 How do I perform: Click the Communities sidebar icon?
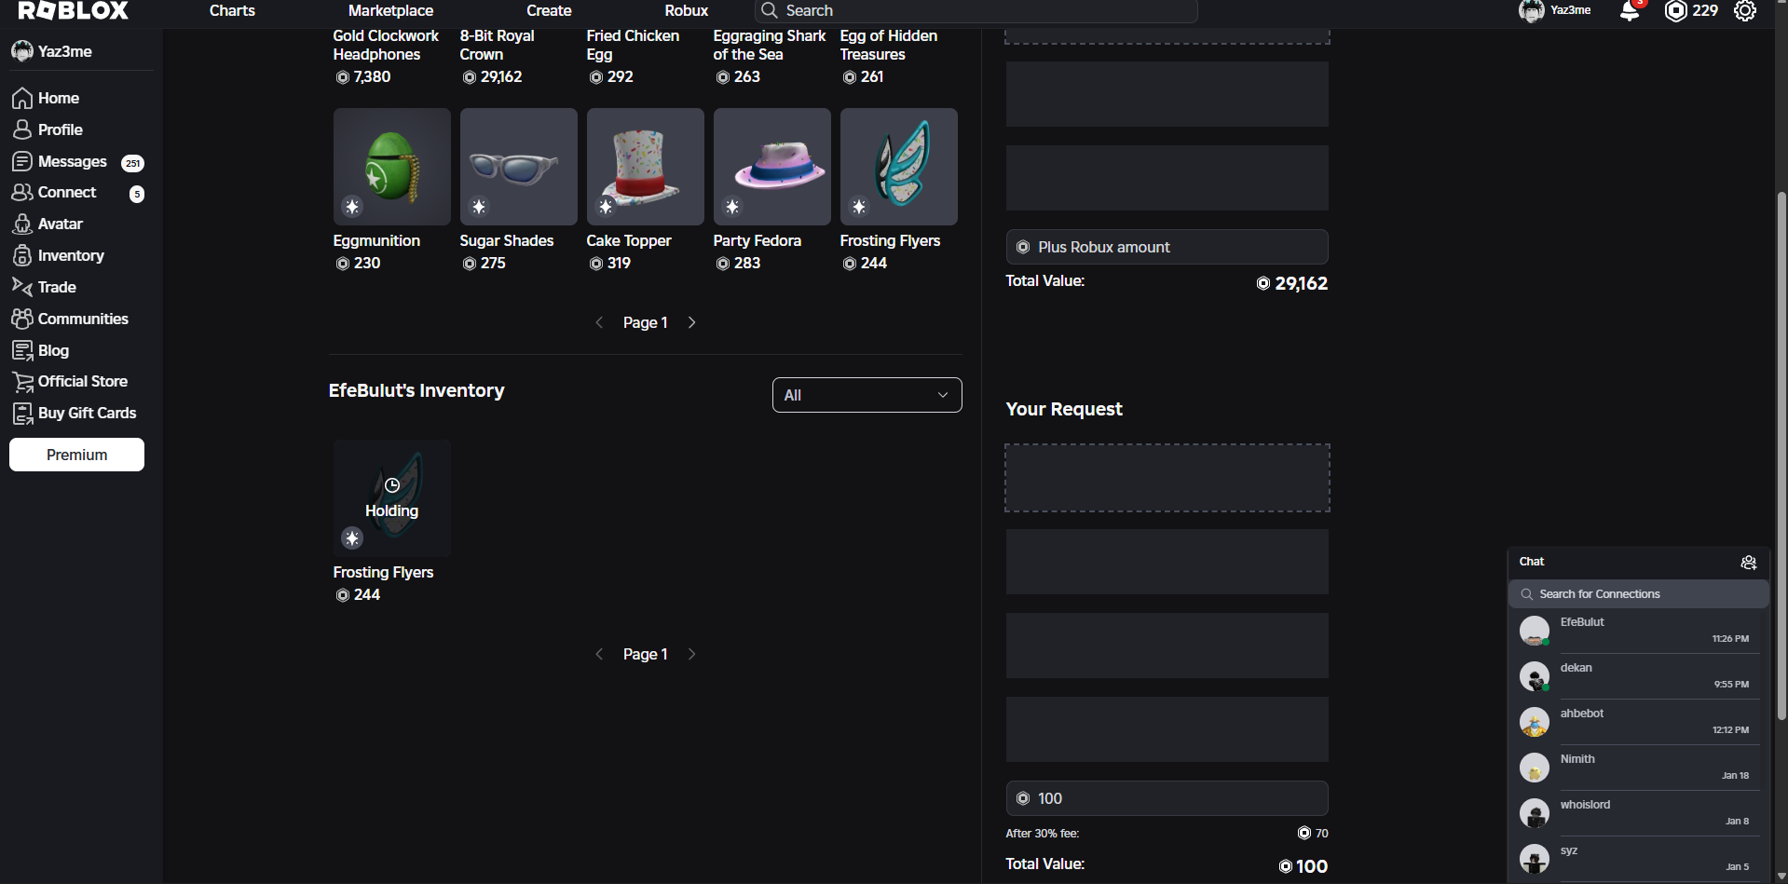[x=22, y=319]
